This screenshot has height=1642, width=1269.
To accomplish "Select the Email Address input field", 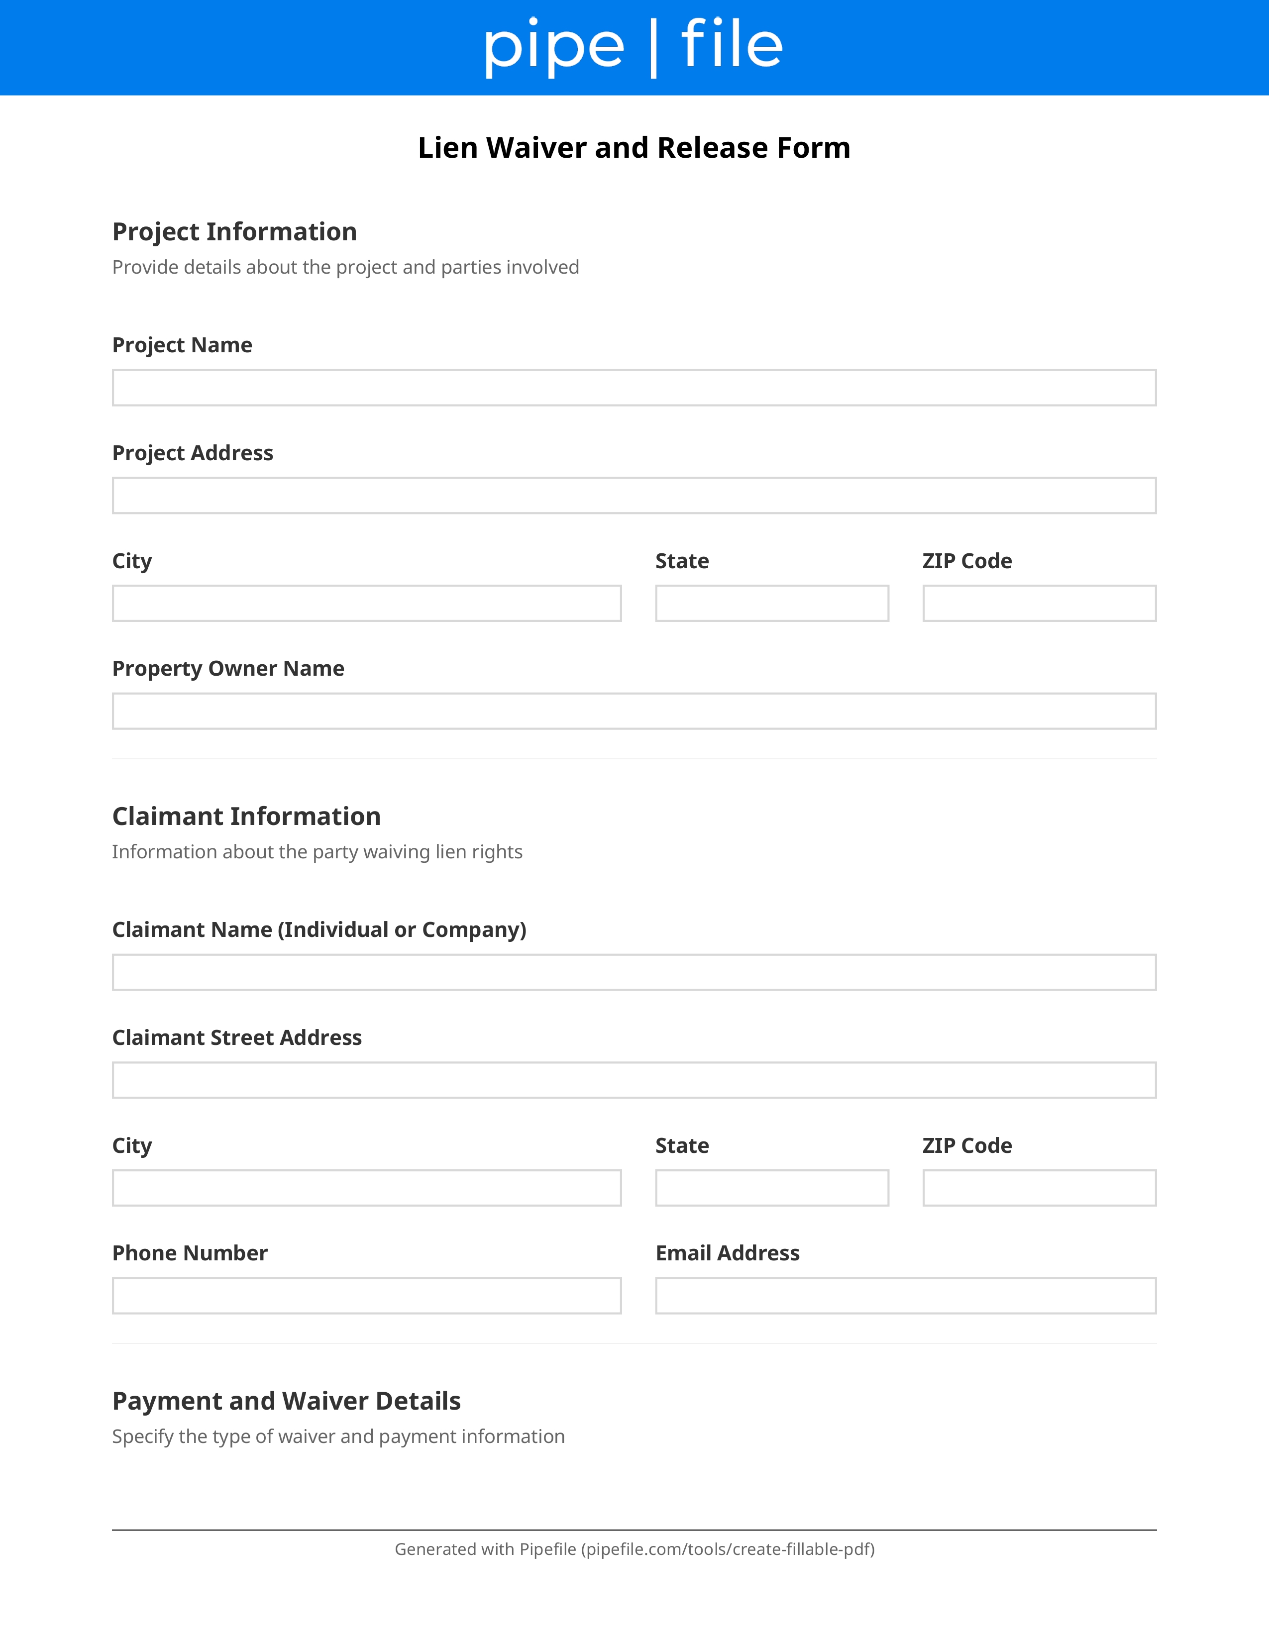I will point(906,1296).
